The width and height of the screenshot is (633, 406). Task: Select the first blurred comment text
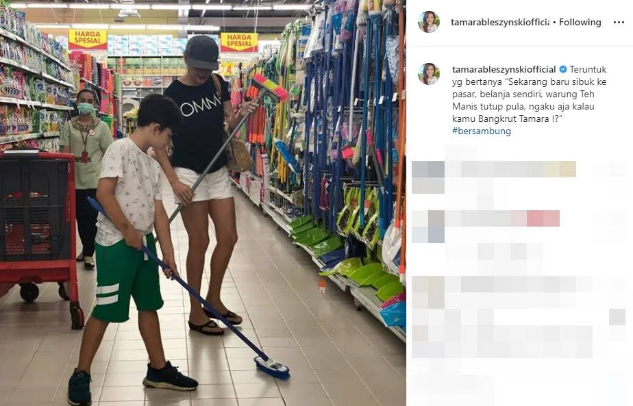(510, 169)
